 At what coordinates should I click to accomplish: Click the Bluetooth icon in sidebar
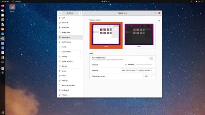click(x=60, y=27)
